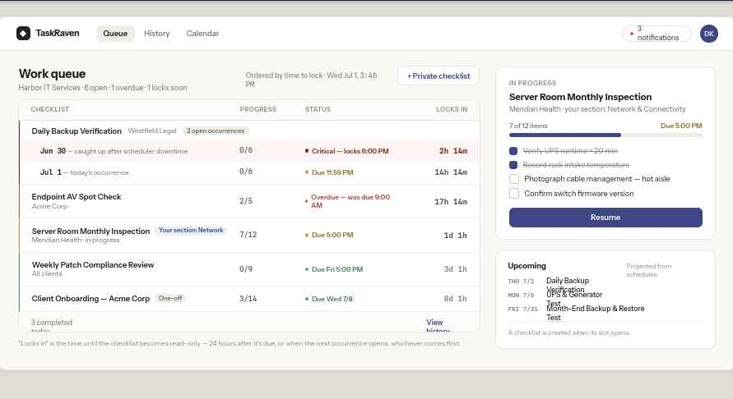Switch to the History tab
The width and height of the screenshot is (733, 399).
point(156,34)
